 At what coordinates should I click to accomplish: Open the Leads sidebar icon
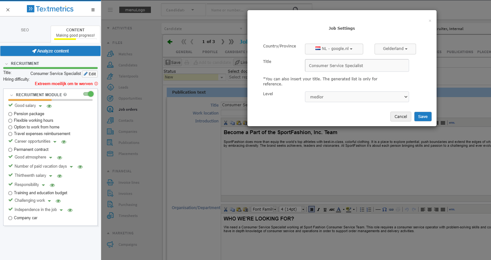[x=110, y=87]
